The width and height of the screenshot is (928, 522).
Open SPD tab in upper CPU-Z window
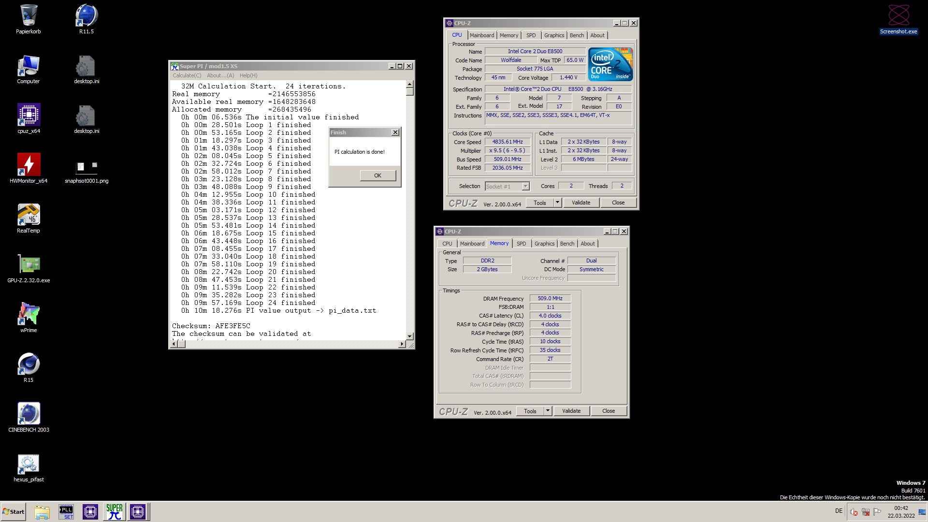(531, 35)
